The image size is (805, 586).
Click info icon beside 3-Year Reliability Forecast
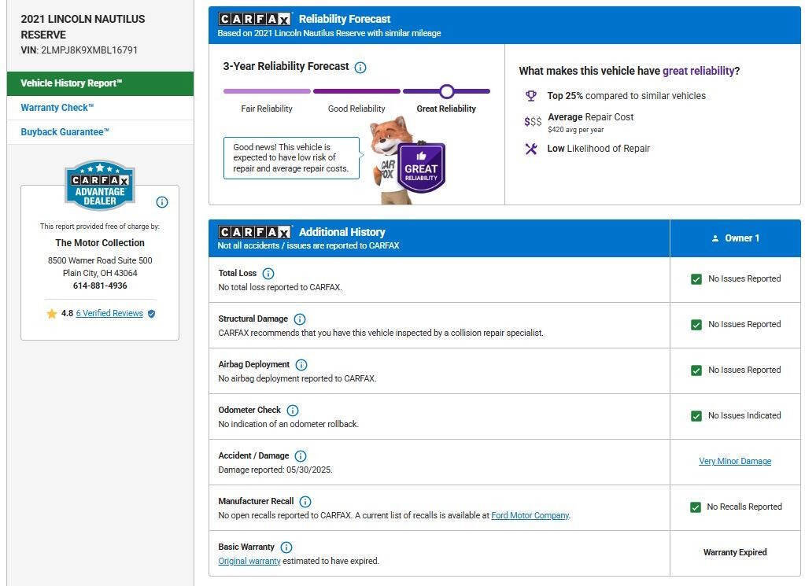[360, 68]
